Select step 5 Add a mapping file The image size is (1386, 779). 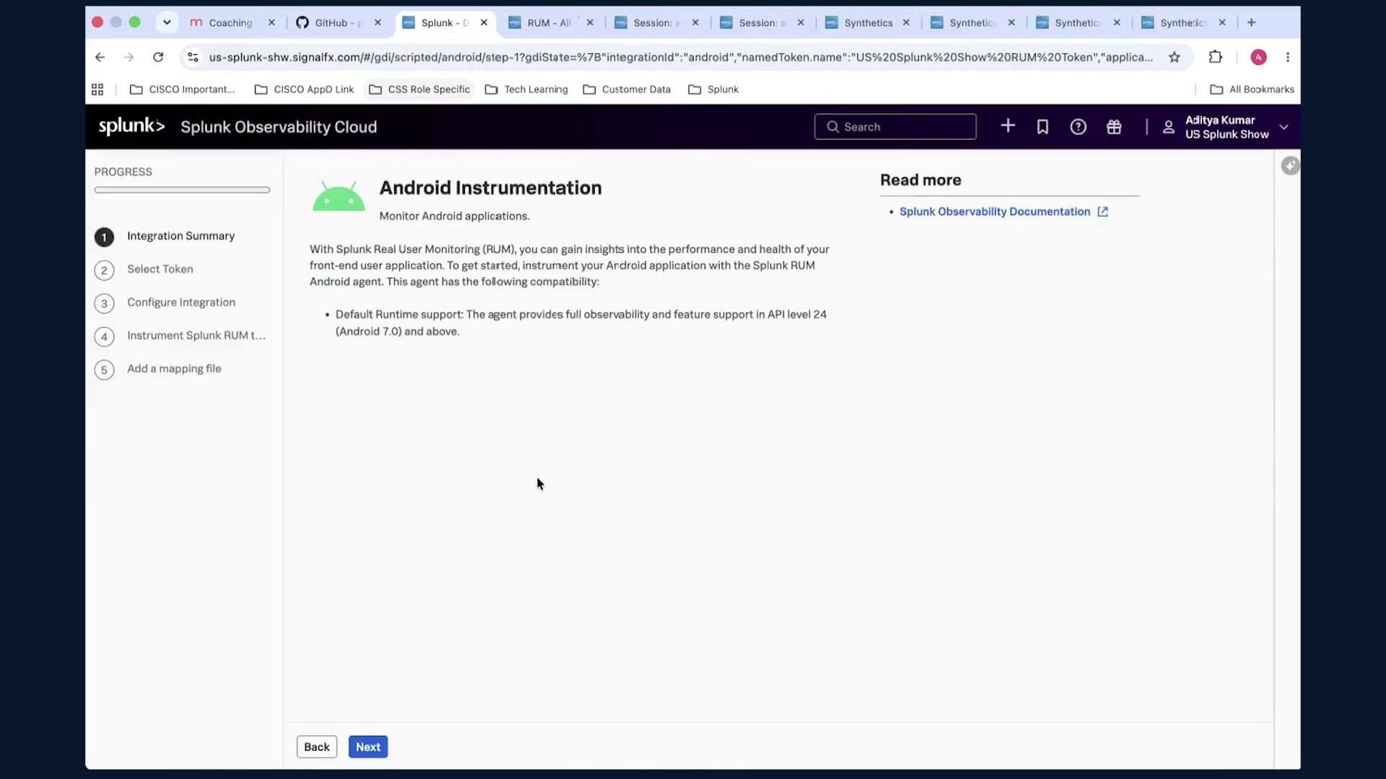157,369
